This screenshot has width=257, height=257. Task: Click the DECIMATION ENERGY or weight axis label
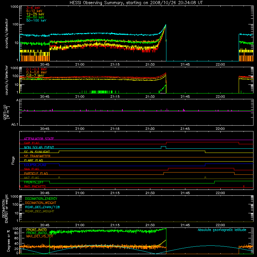5,208
